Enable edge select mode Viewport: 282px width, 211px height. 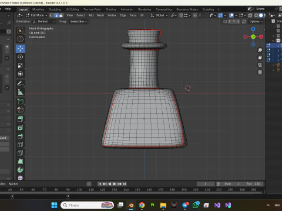(56, 15)
